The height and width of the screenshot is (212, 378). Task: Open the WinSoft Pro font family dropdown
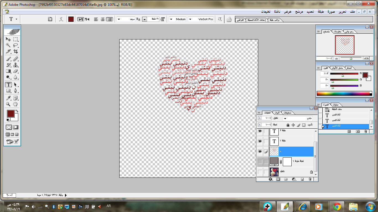click(190, 19)
